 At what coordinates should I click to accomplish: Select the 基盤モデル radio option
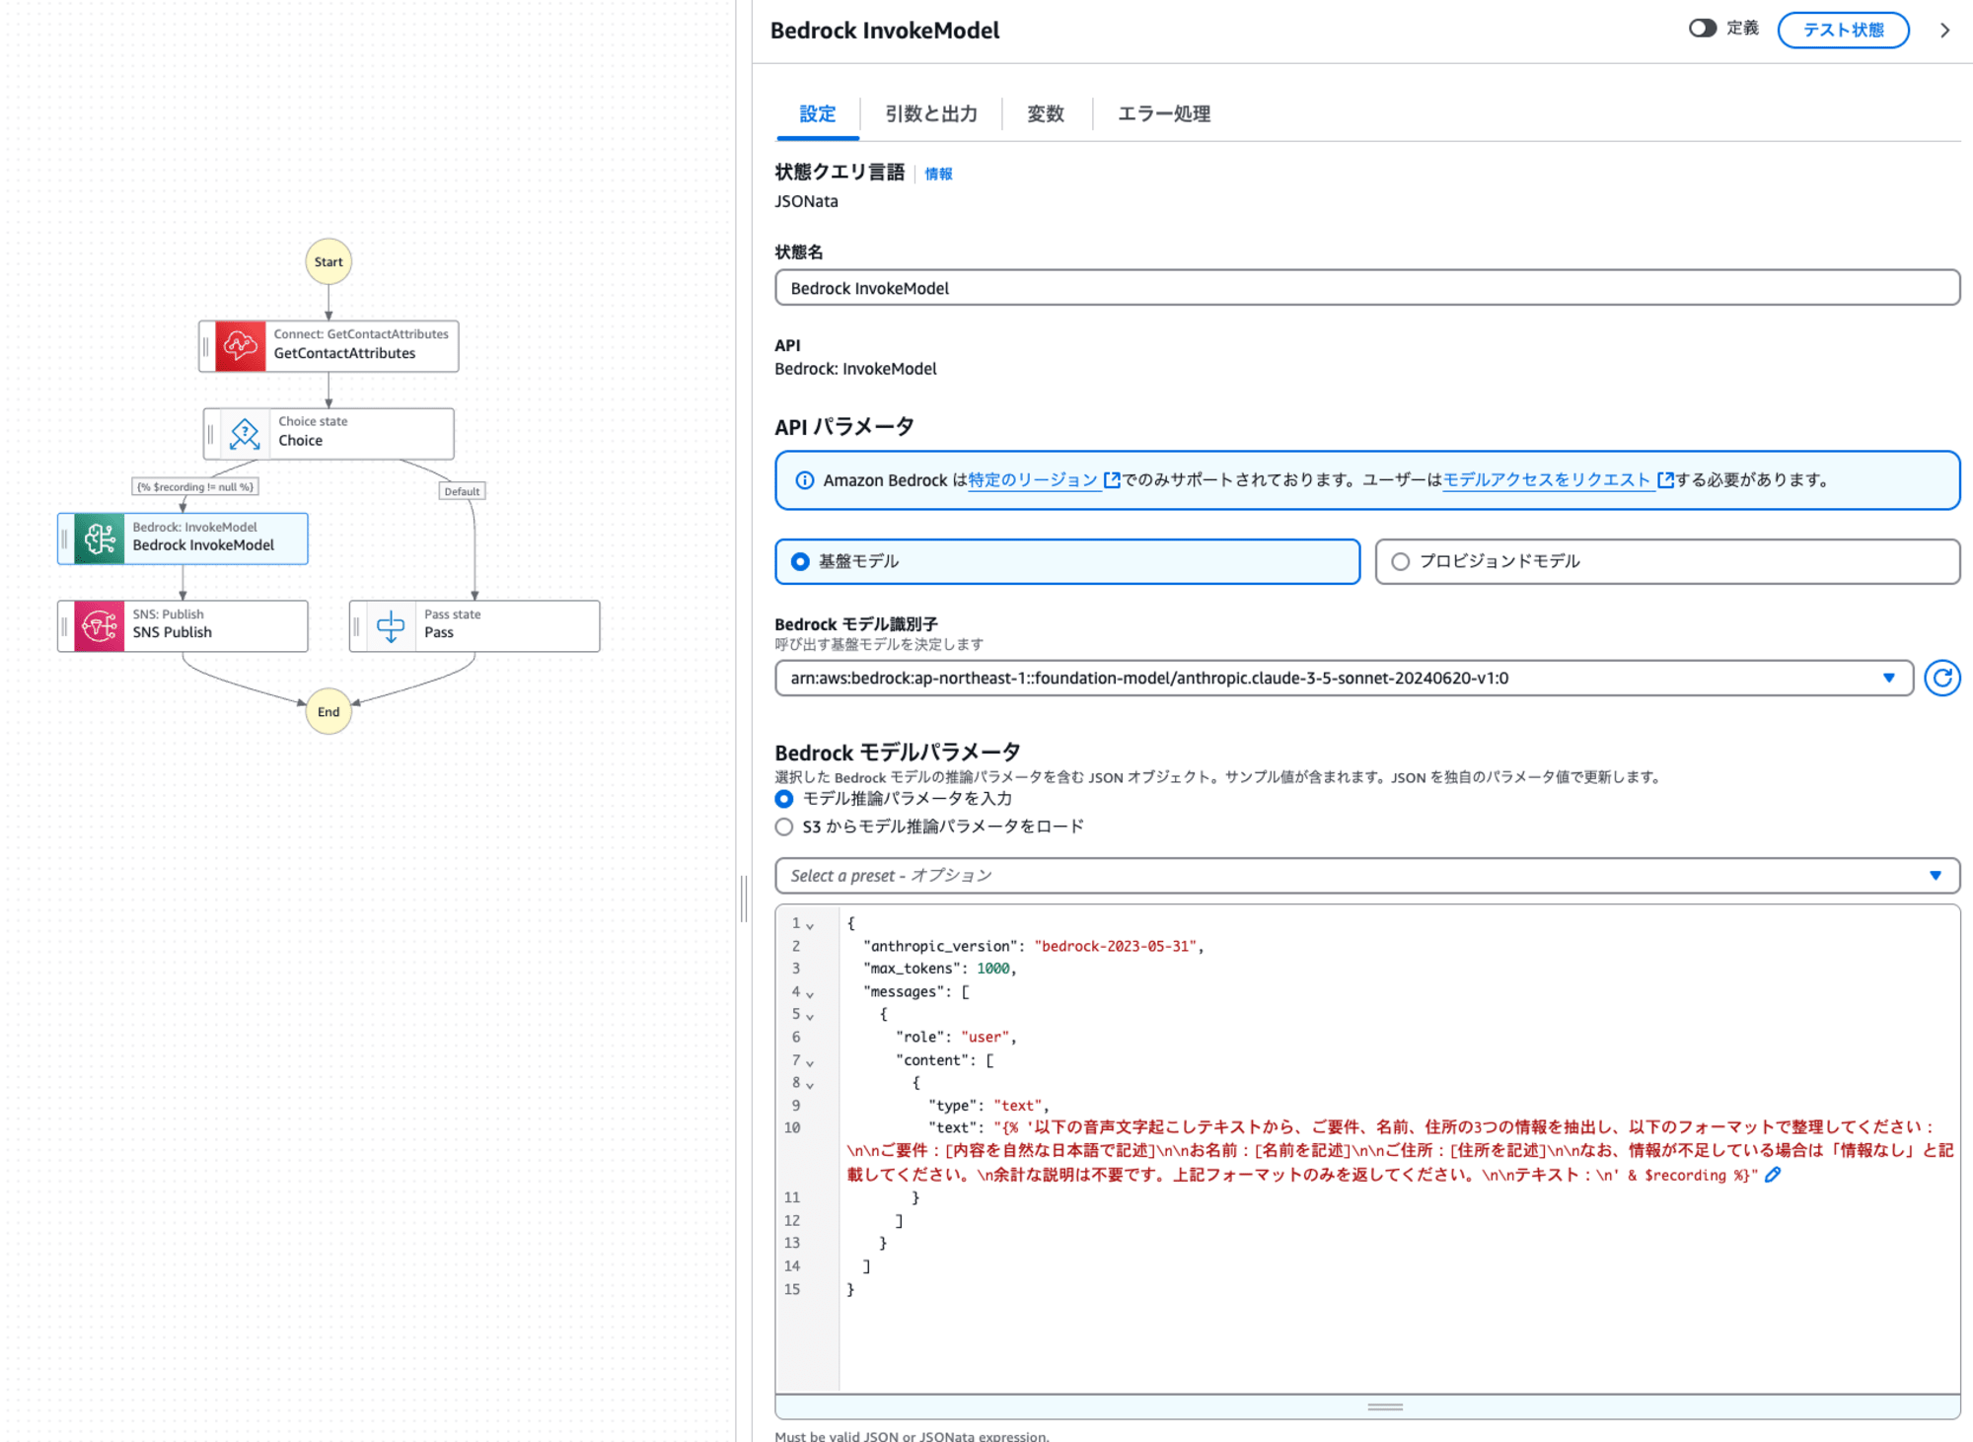pos(800,561)
